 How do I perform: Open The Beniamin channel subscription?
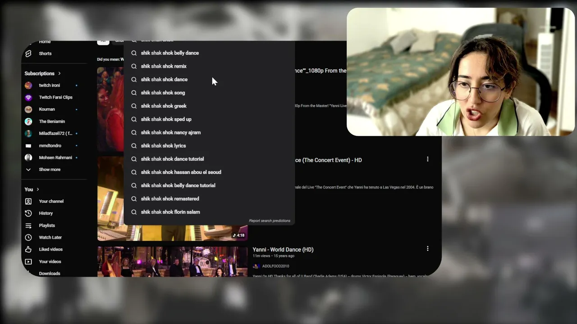[52, 121]
